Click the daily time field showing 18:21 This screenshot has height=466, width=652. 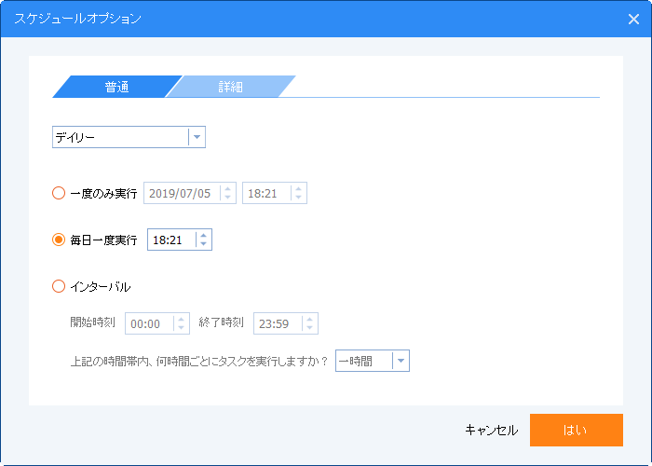pos(170,240)
